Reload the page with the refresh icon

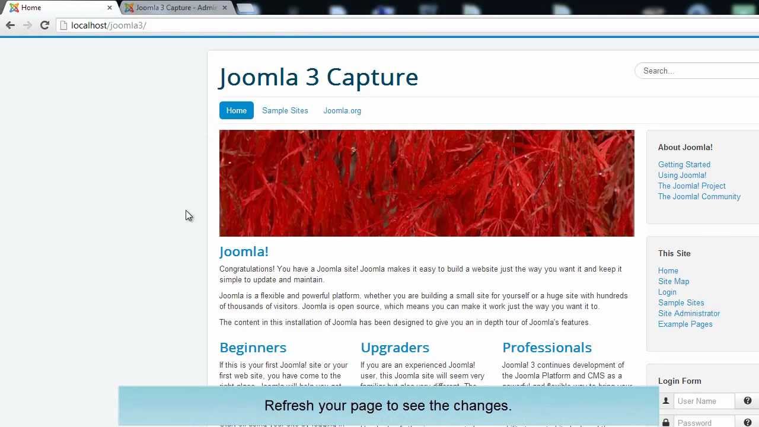click(44, 25)
